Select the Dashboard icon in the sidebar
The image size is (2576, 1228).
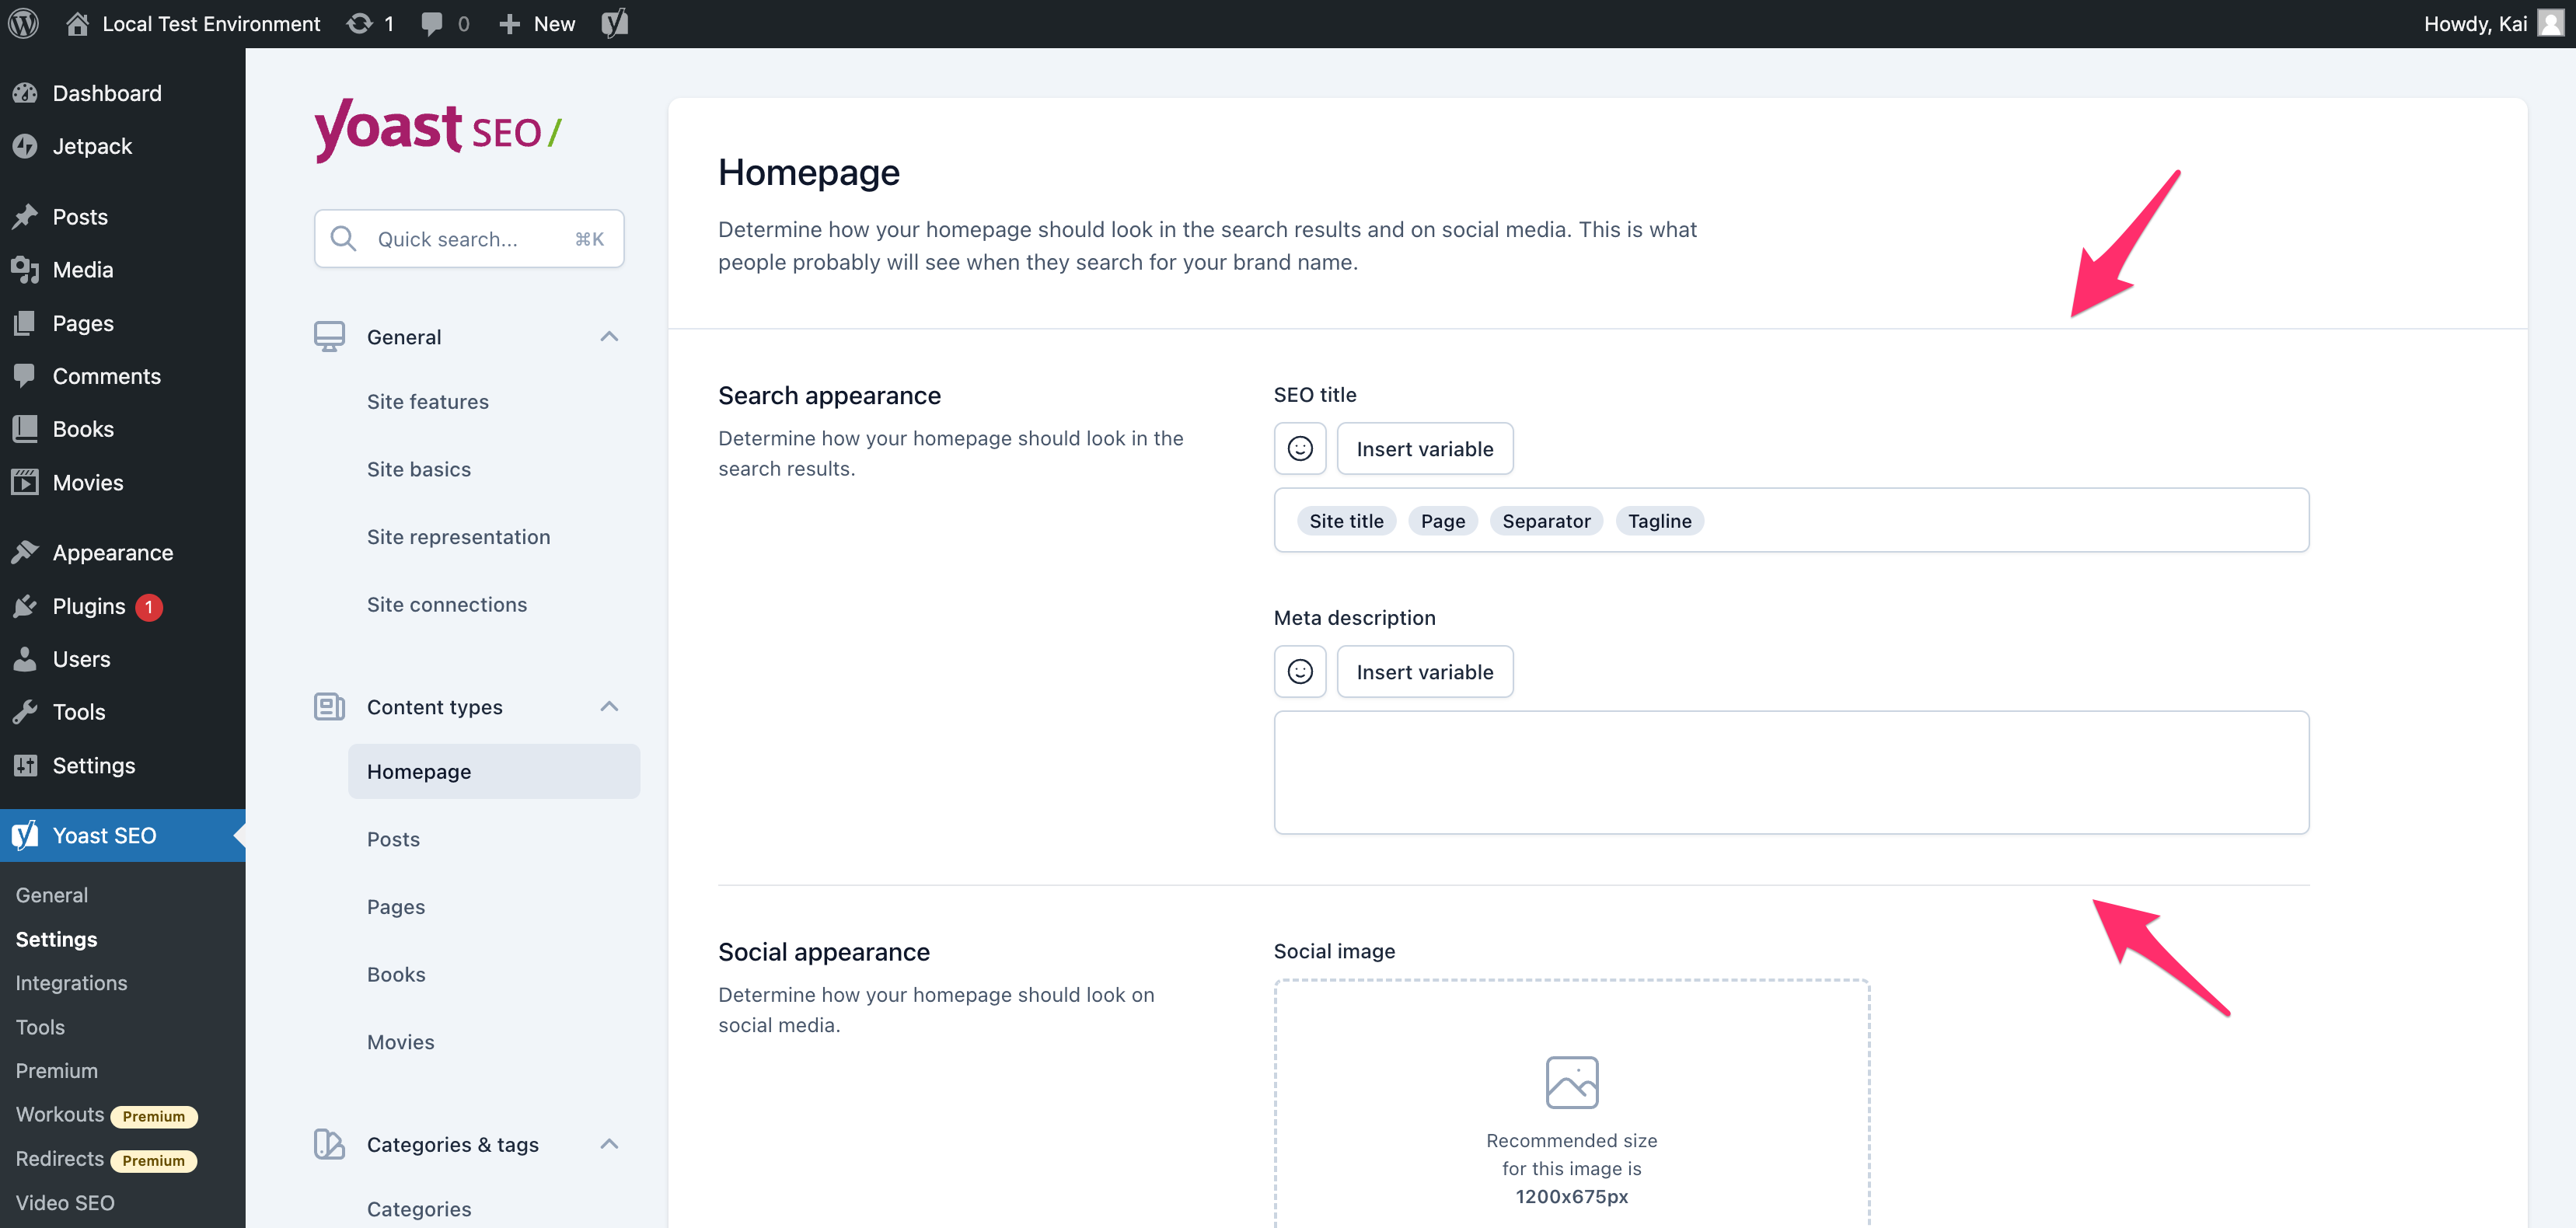26,92
